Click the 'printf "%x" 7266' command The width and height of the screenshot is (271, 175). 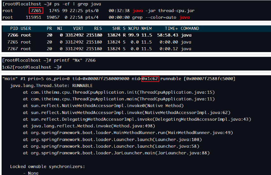tap(75, 60)
